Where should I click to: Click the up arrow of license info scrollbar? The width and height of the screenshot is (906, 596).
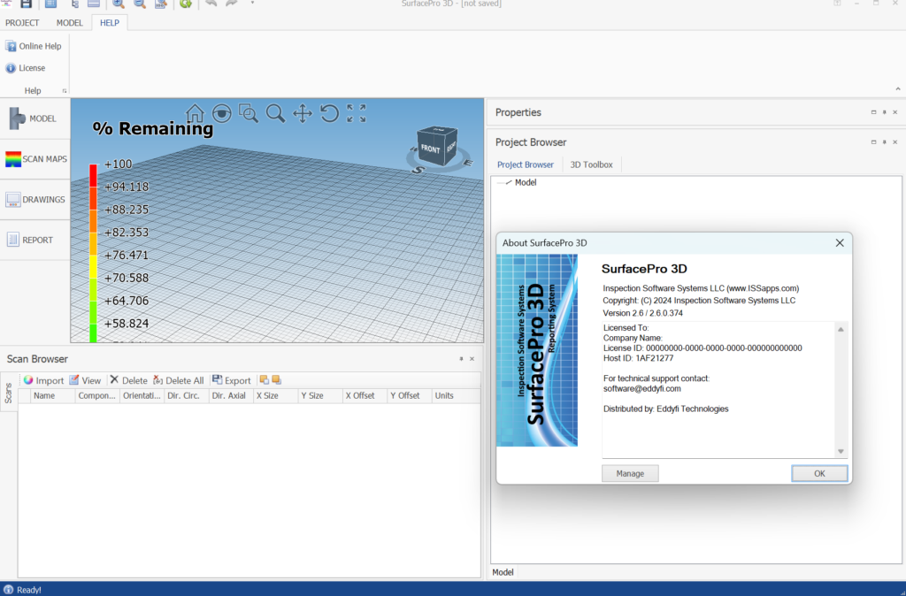pos(841,329)
